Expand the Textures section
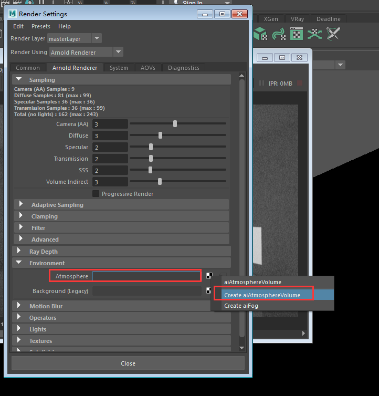The image size is (379, 396). click(19, 340)
